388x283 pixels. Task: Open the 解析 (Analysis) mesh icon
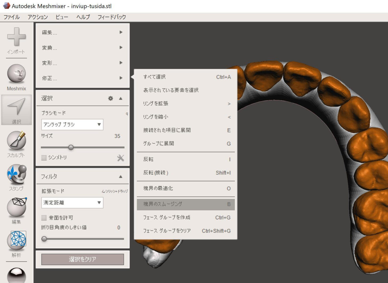(x=16, y=241)
